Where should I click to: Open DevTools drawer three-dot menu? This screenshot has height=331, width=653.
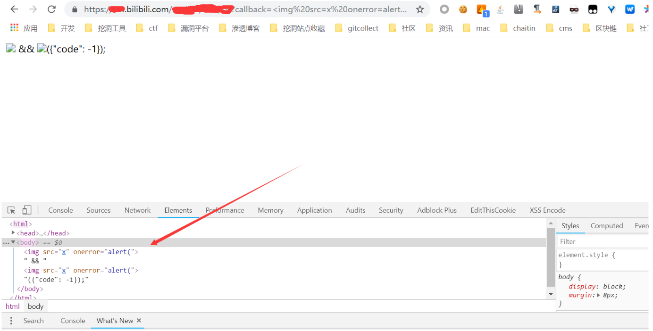[x=11, y=321]
